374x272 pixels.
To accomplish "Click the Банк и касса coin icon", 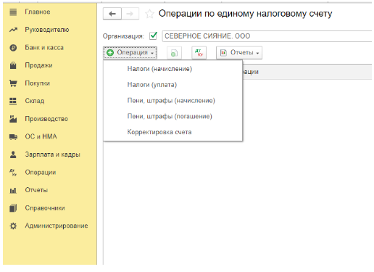I will [13, 48].
